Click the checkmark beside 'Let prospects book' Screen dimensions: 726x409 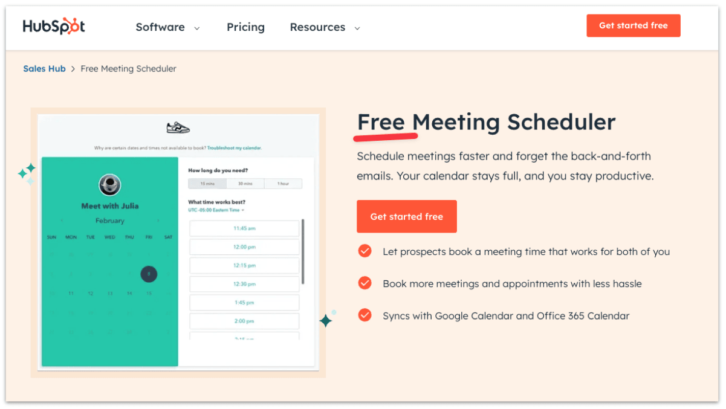(365, 251)
